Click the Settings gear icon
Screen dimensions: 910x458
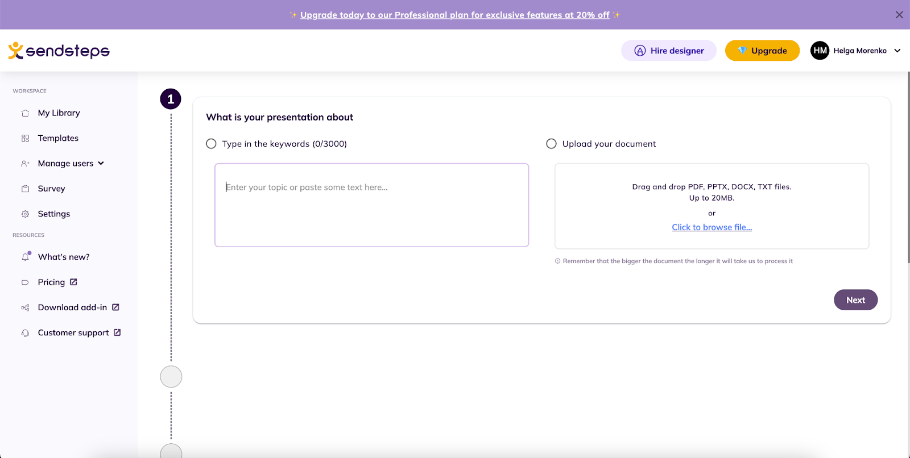pyautogui.click(x=25, y=214)
